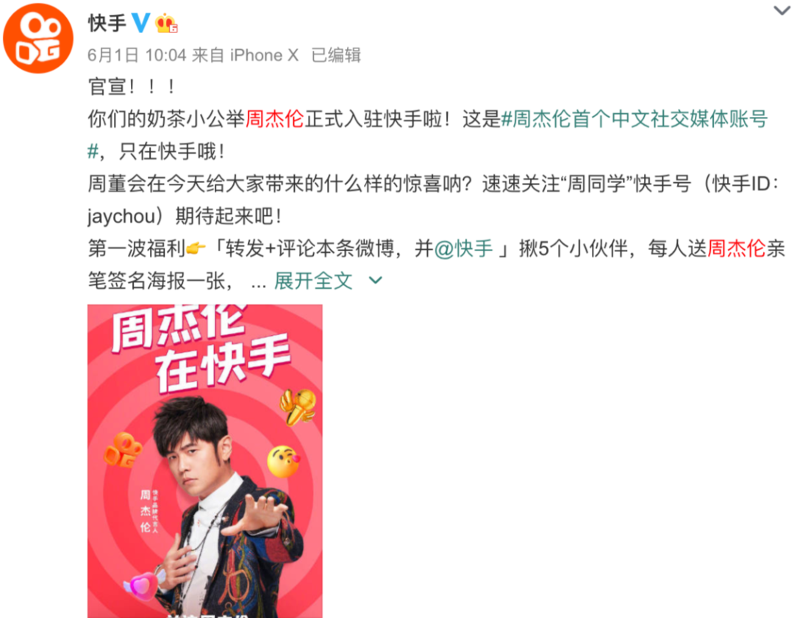This screenshot has height=618, width=794.
Task: Click the 来自 iPhone X source text
Action: tap(245, 55)
